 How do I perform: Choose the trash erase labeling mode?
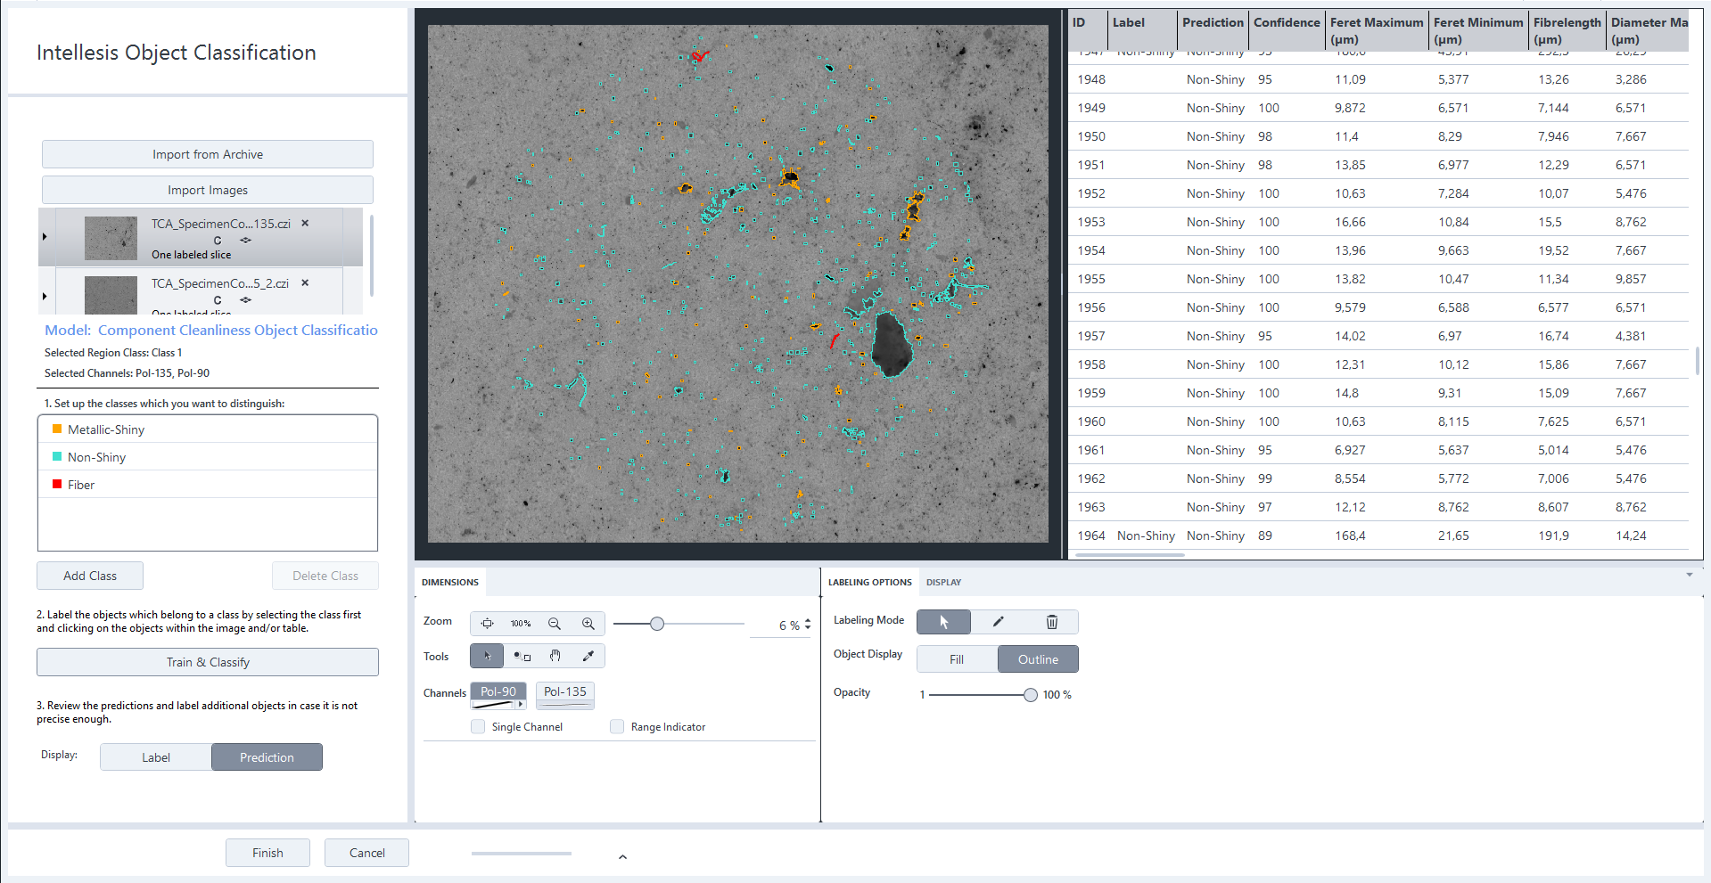pyautogui.click(x=1052, y=622)
